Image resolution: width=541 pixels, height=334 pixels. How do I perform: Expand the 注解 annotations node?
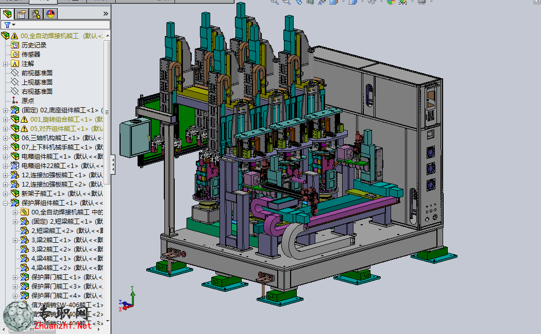[5, 64]
